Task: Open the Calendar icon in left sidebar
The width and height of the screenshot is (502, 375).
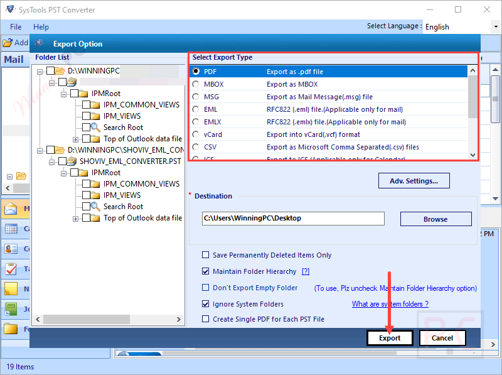Action: pos(11,229)
